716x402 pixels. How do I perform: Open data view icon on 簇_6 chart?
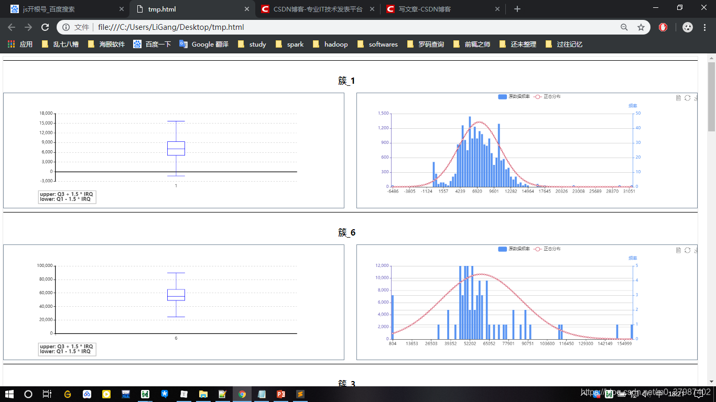tap(678, 250)
